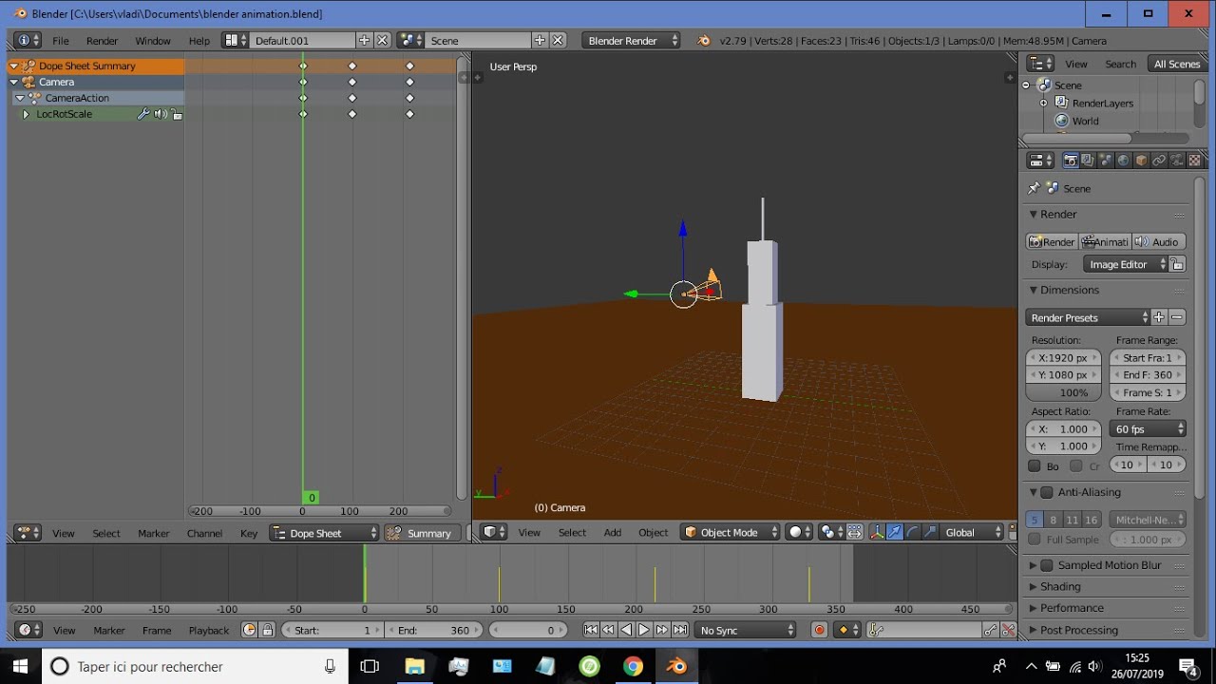
Task: Toggle use preview range clock icon
Action: coord(250,630)
